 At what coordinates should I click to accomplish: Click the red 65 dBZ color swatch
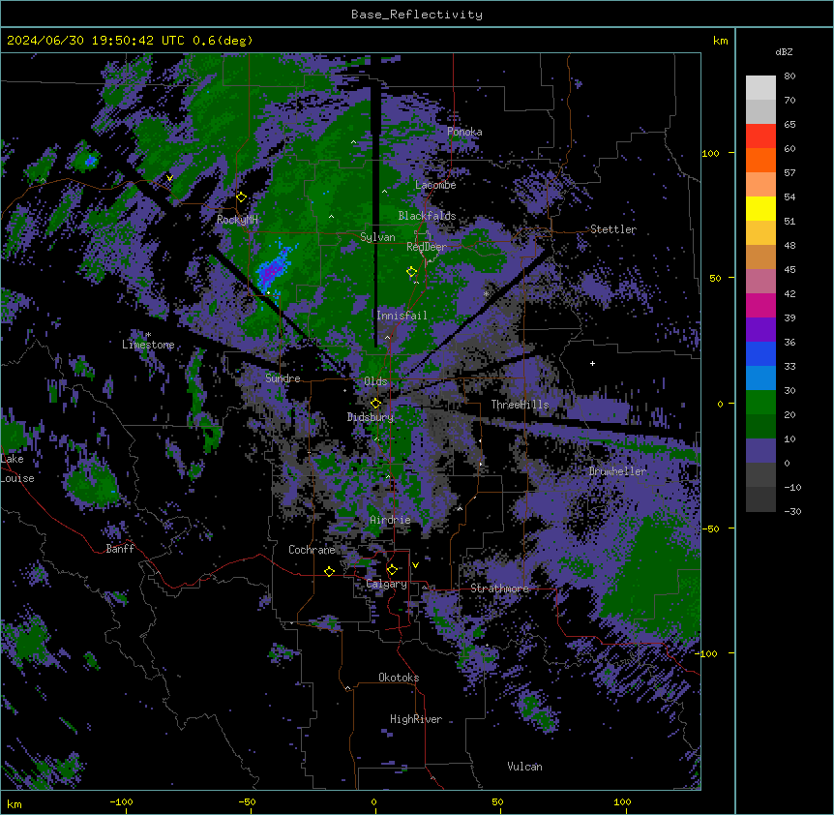pos(760,136)
